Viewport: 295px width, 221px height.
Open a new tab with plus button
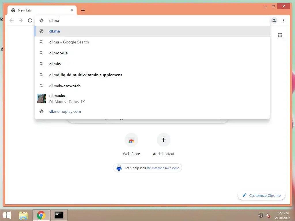(83, 10)
